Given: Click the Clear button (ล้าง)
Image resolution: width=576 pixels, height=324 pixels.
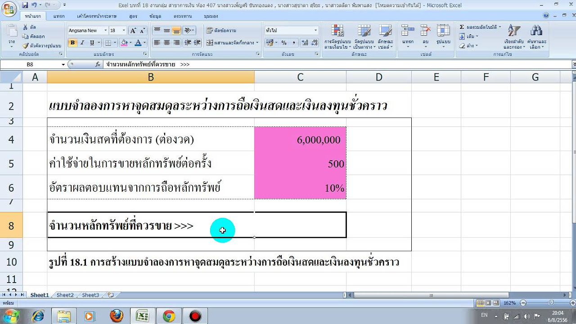Looking at the screenshot, I should [468, 45].
